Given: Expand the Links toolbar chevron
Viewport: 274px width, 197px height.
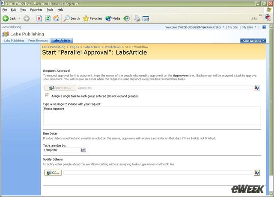Looking at the screenshot, I should click(261, 15).
